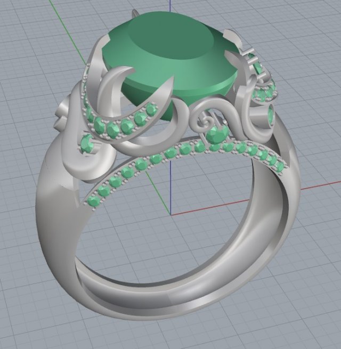Viewport: 341px width, 349px height.
Task: Click empty grid area in bottom-left corner
Action: [27, 320]
